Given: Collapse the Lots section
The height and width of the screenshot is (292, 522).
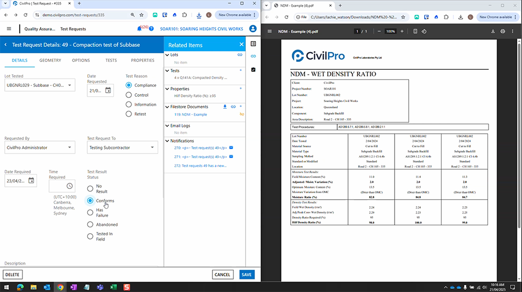Looking at the screenshot, I should 167,55.
